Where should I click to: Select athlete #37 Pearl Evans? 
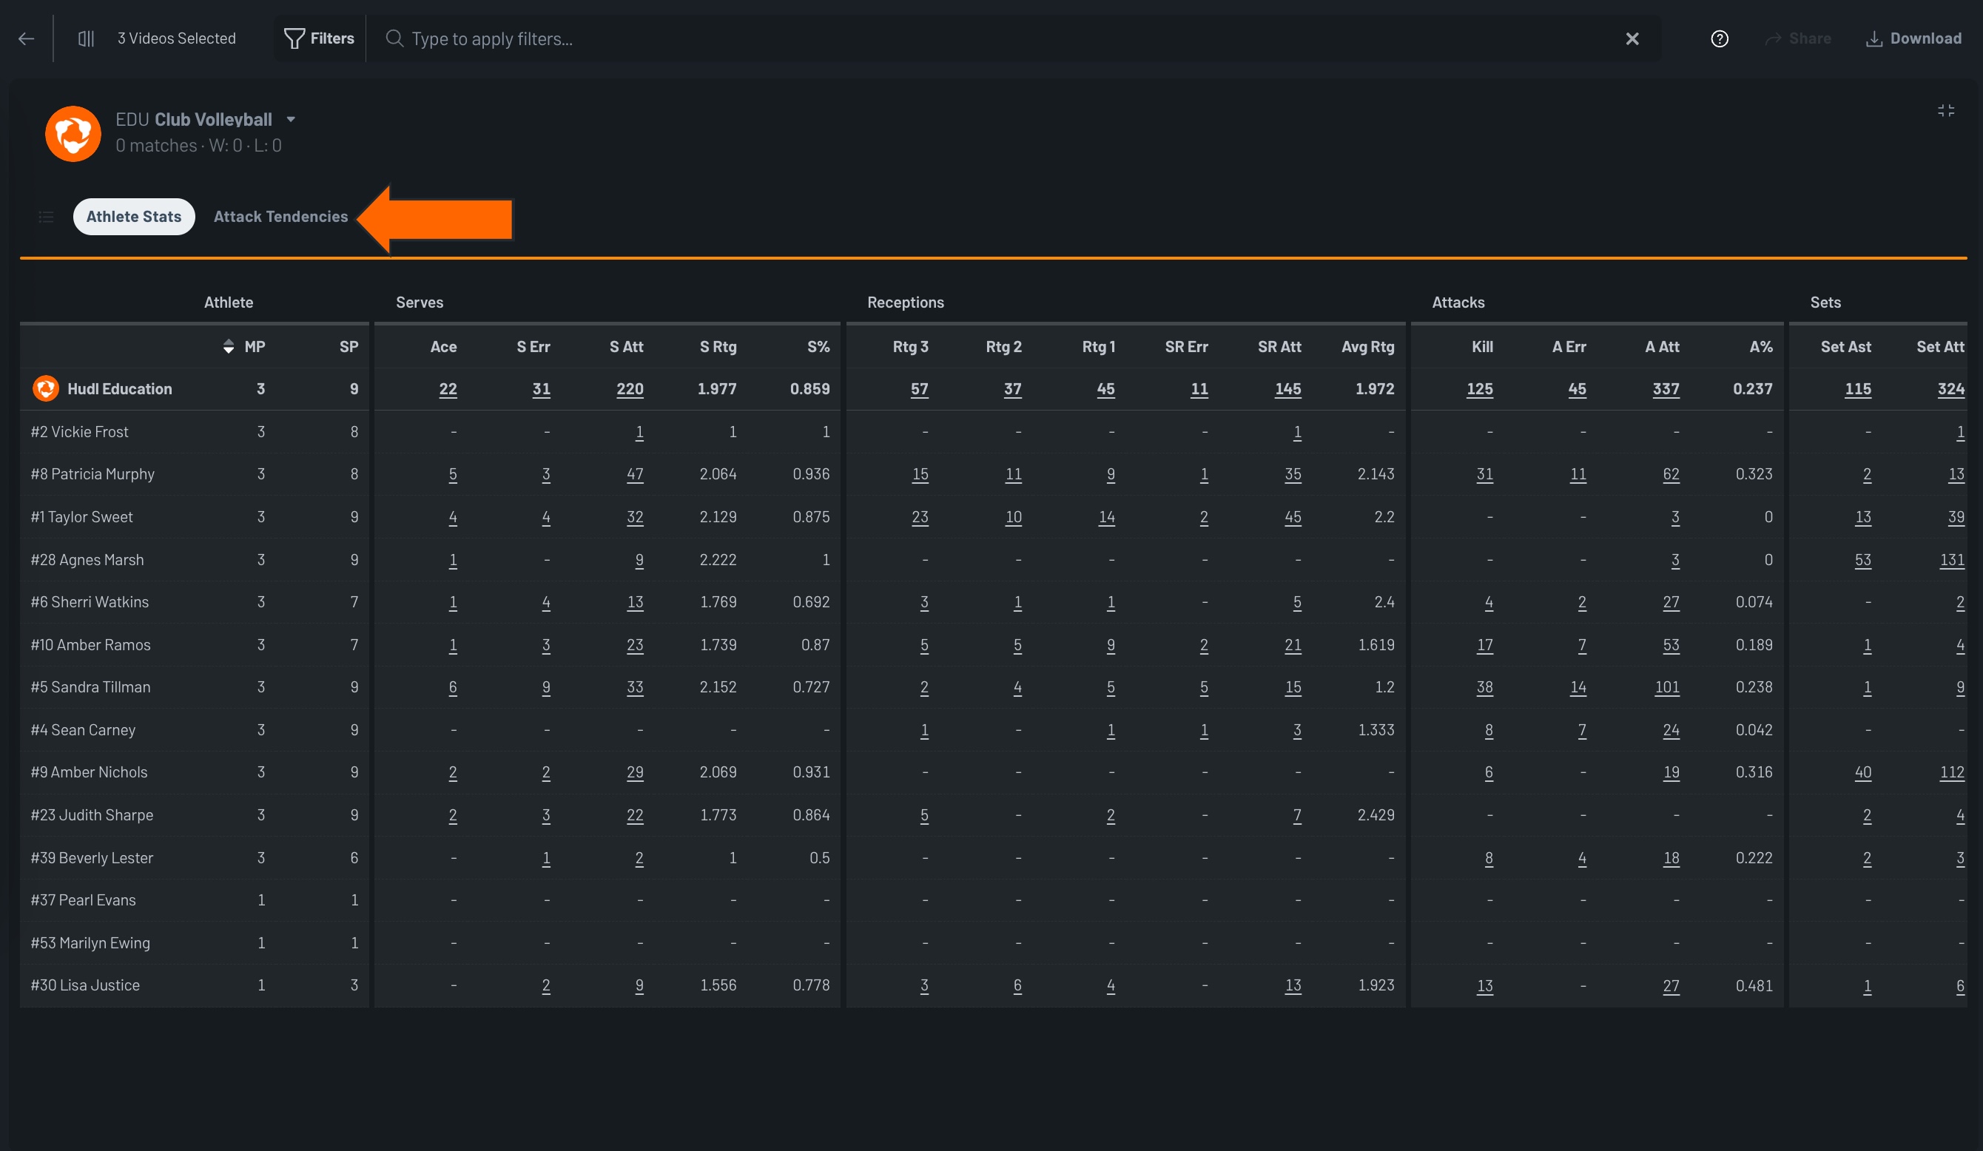click(84, 900)
